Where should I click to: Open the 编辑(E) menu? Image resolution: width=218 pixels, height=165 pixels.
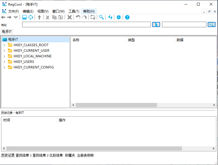coord(28,11)
